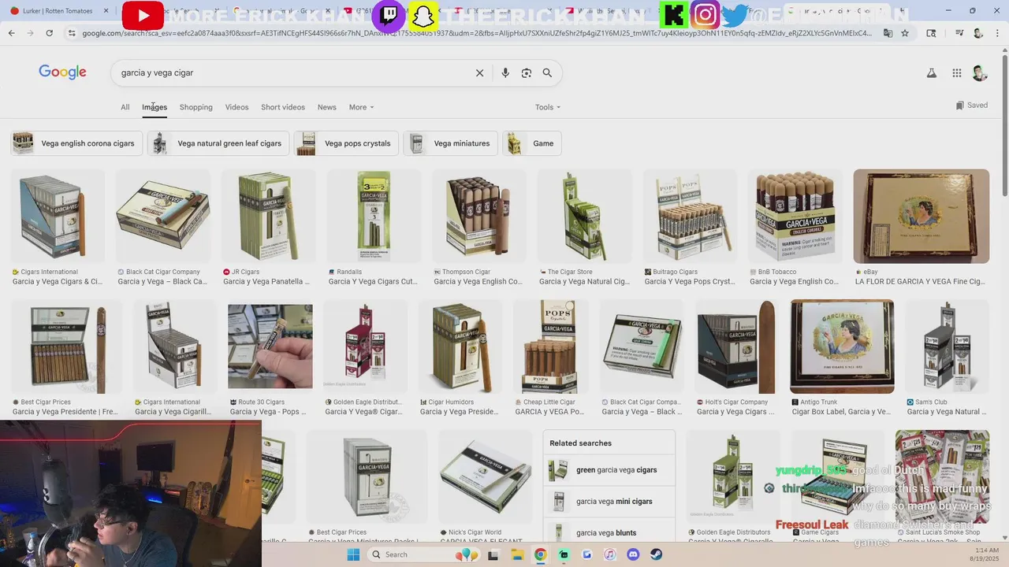This screenshot has height=567, width=1009.
Task: Open File Explorer from the taskbar
Action: (517, 554)
